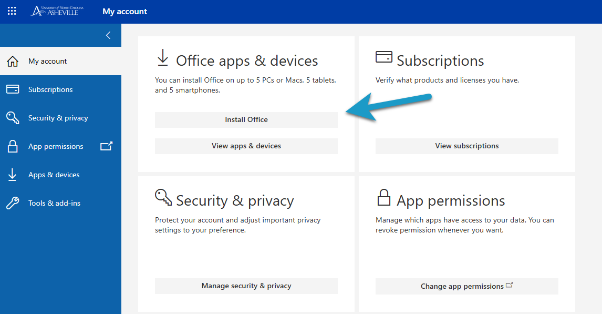
Task: Select My account in the sidebar
Action: 60,61
